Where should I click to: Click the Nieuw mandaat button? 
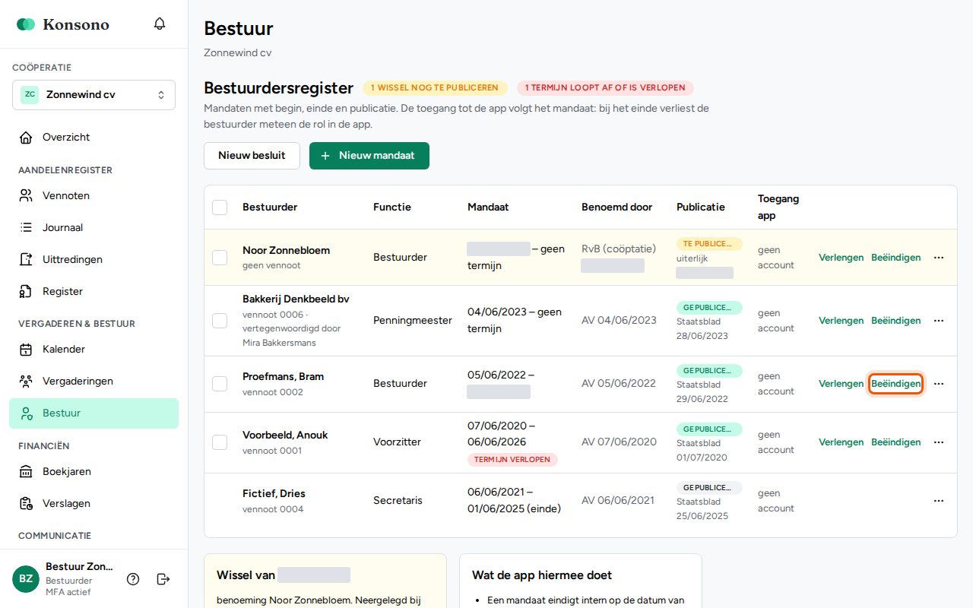369,156
